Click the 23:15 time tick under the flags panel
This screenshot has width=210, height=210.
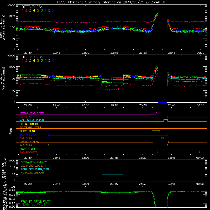coord(114,158)
